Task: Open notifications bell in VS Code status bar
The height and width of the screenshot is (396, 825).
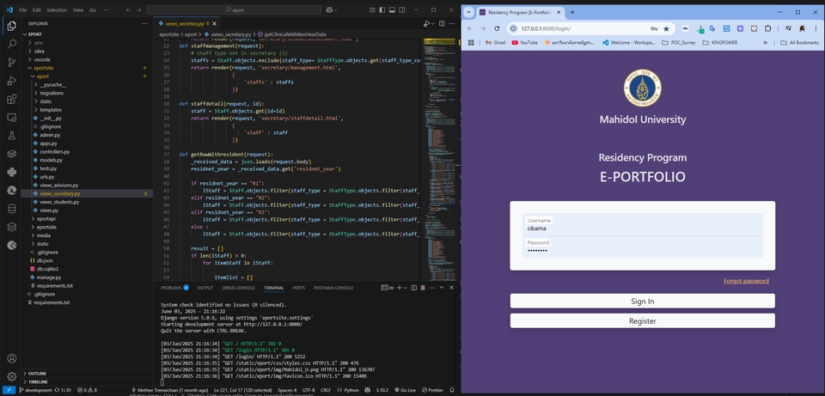Action: 452,390
